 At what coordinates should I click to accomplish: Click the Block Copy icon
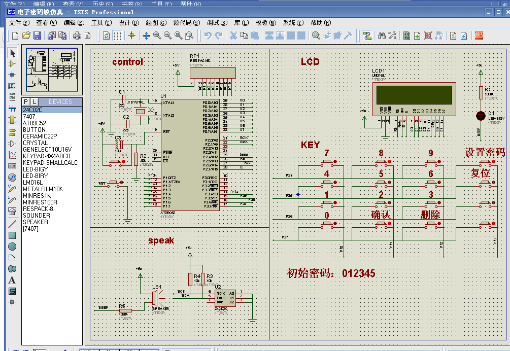269,36
